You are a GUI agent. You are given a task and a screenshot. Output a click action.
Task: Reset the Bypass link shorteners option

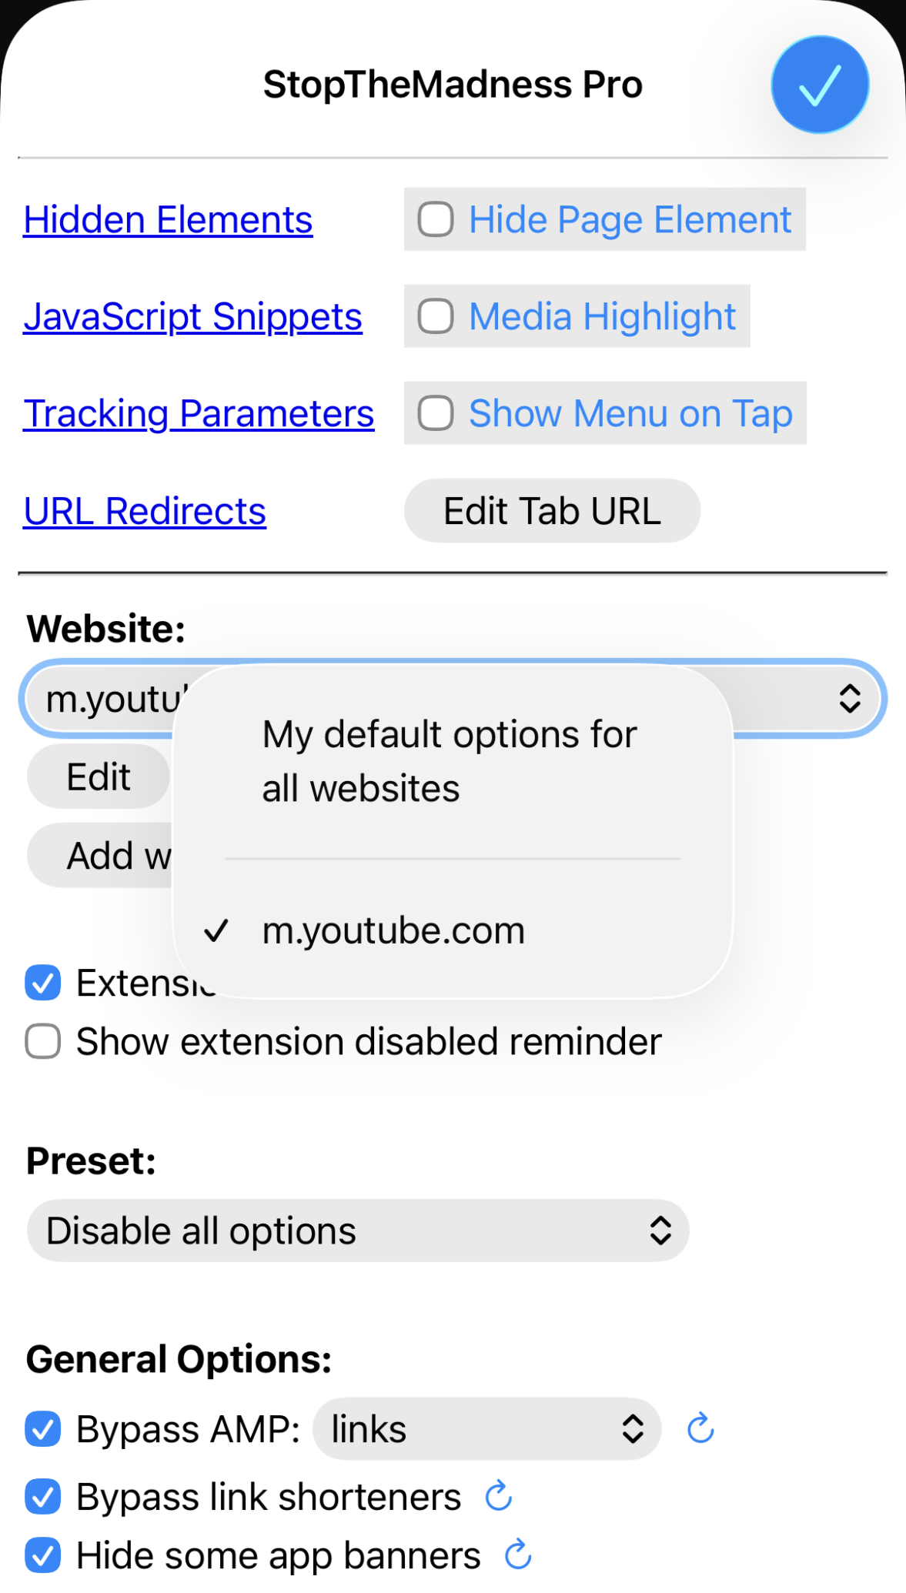coord(499,1496)
